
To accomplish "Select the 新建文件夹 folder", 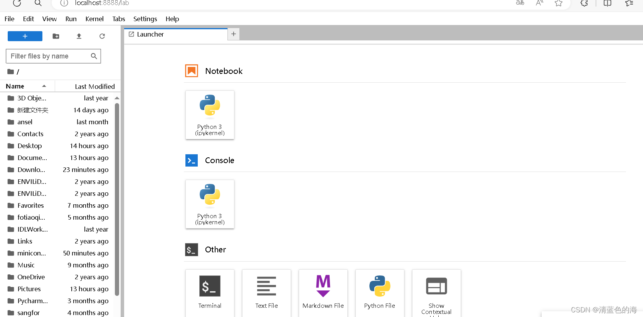I will click(58, 110).
